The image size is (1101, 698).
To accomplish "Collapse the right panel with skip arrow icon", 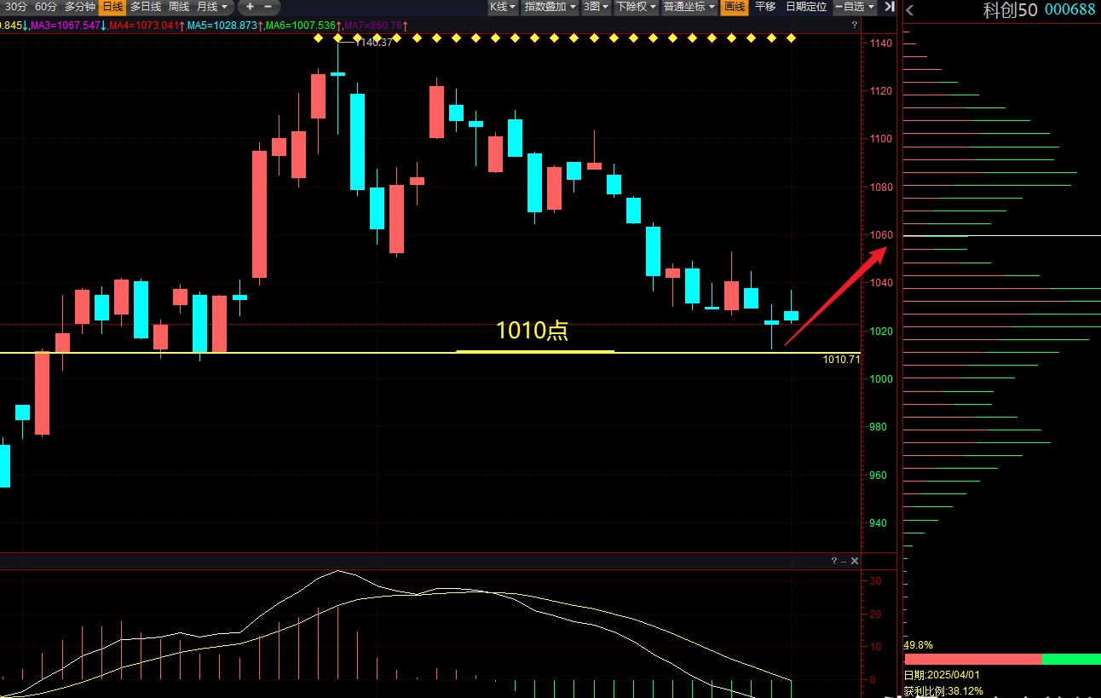I will point(889,7).
